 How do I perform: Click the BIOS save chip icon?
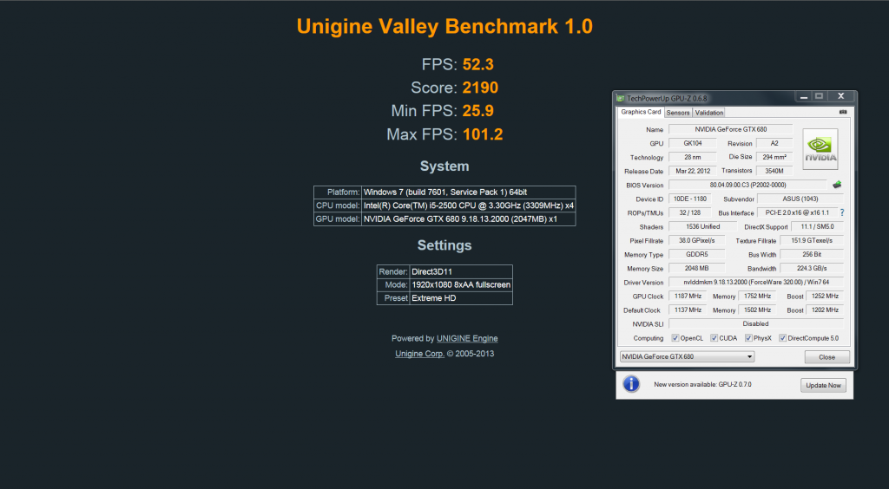837,185
